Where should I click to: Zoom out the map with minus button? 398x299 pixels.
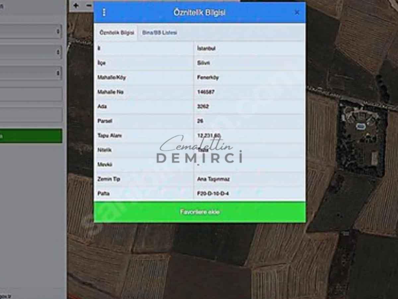pyautogui.click(x=89, y=6)
